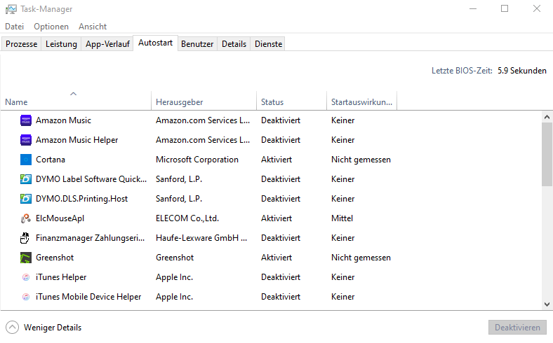Select the iTunes Helper entry
This screenshot has height=343, width=553.
tap(61, 277)
